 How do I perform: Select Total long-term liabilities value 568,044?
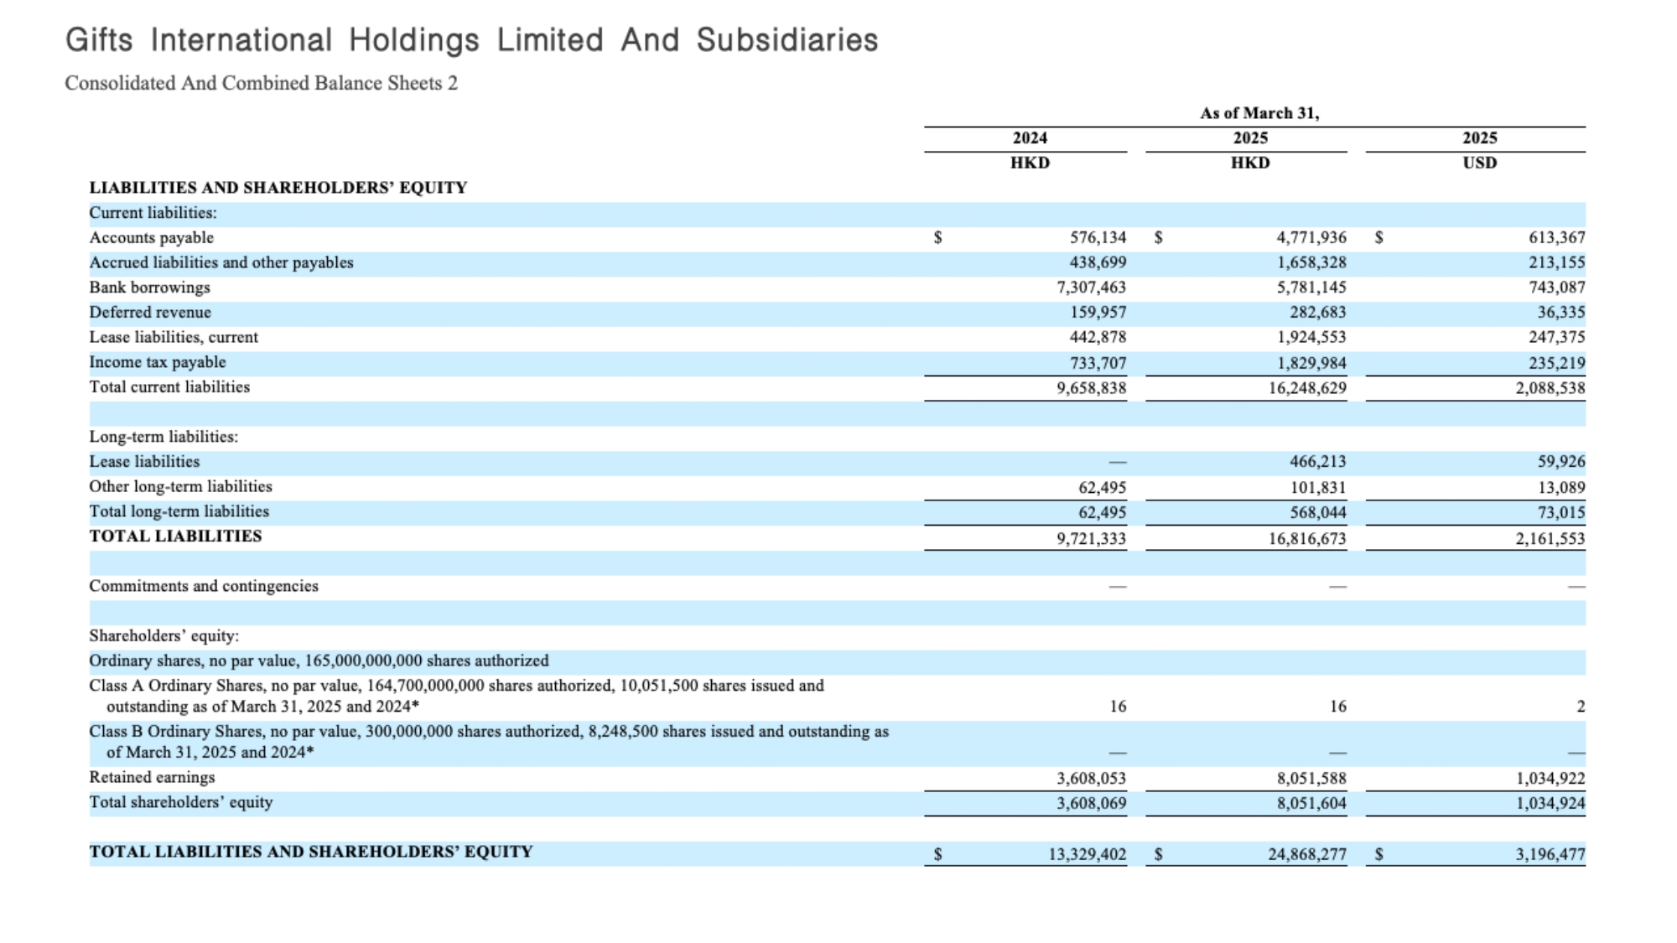point(1318,512)
